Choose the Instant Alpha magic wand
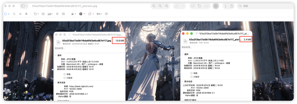Image resolution: width=297 pixels, height=104 pixels. (x=14, y=14)
